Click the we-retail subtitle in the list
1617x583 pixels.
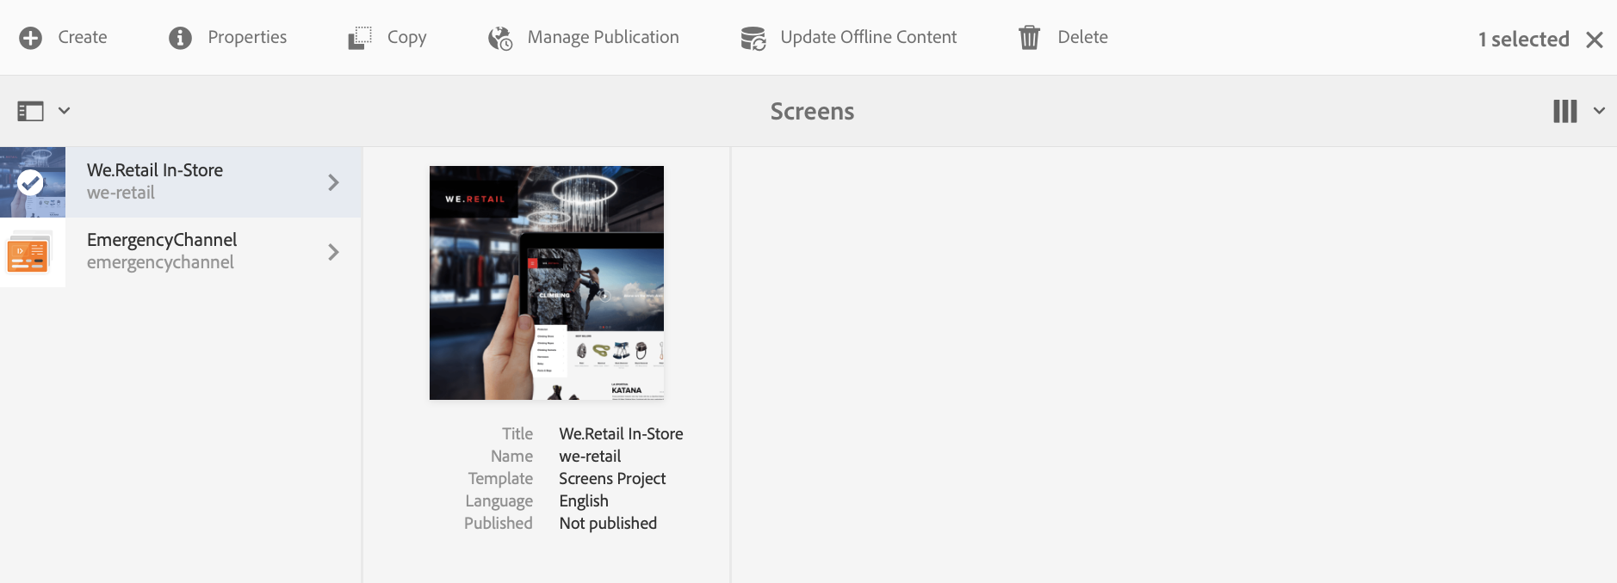[121, 193]
